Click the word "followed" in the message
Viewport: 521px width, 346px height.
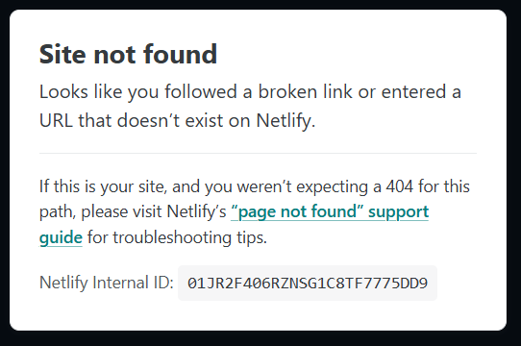pyautogui.click(x=201, y=91)
